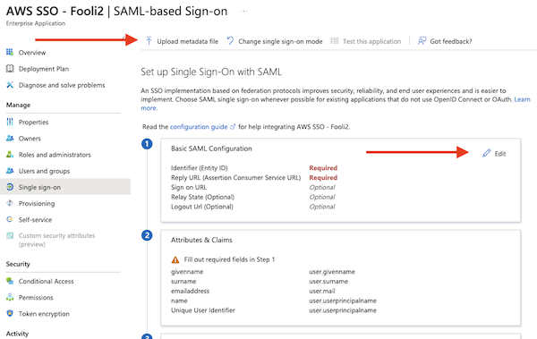Click the Users and groups icon
537x339 pixels.
coord(10,171)
